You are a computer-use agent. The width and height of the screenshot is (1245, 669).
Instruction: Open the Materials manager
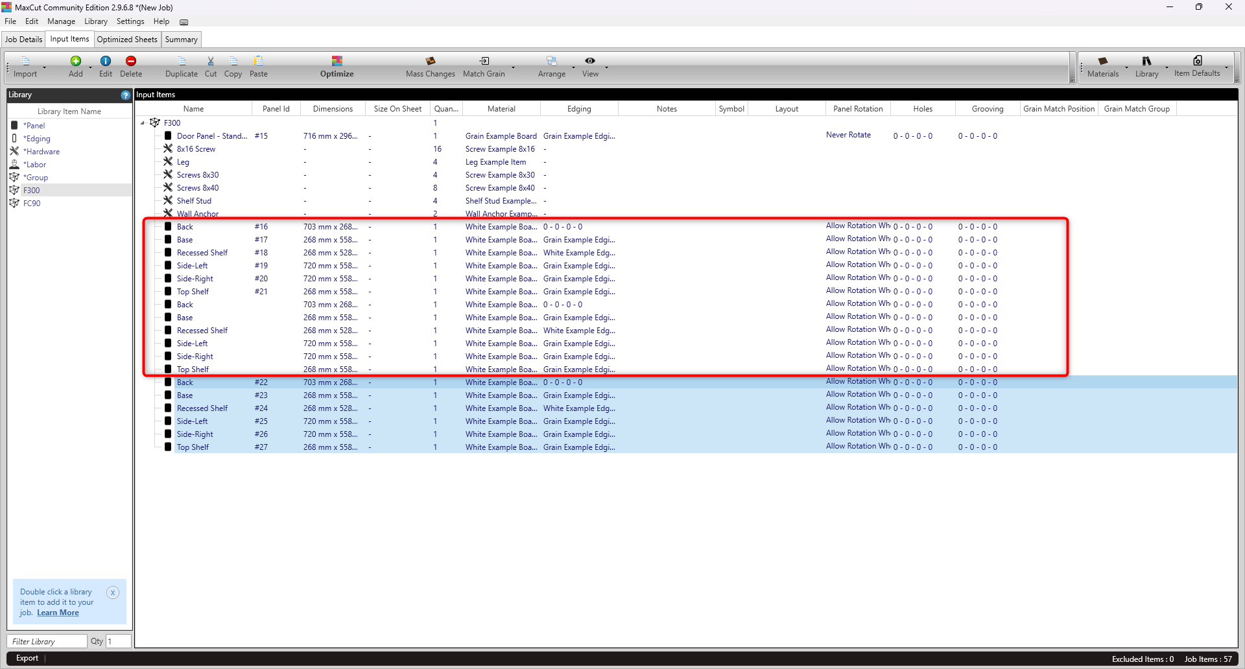coord(1103,67)
